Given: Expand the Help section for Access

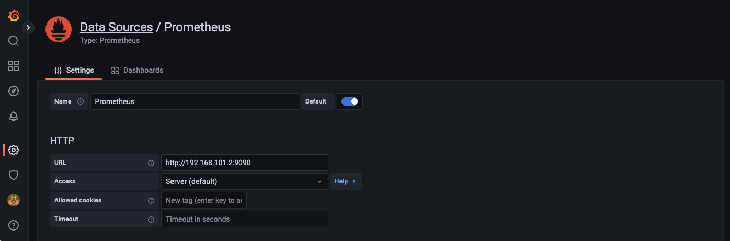Looking at the screenshot, I should (x=346, y=181).
